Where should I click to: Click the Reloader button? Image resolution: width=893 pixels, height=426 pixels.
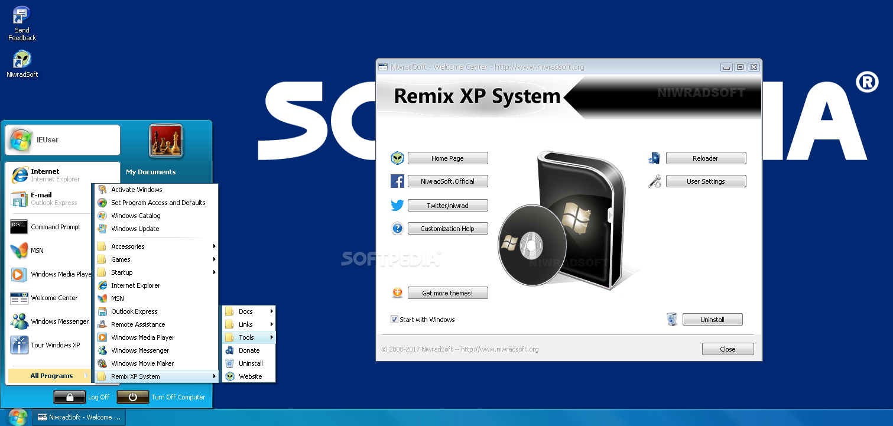tap(706, 158)
